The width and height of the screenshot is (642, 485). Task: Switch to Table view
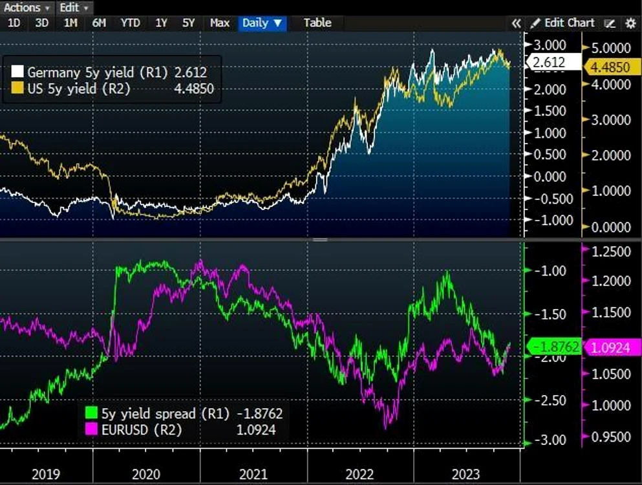point(317,23)
